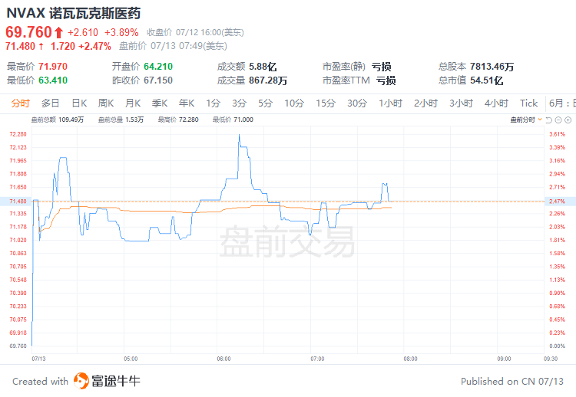The image size is (576, 397).
Task: Click the 08:00 time axis label
Action: click(410, 359)
